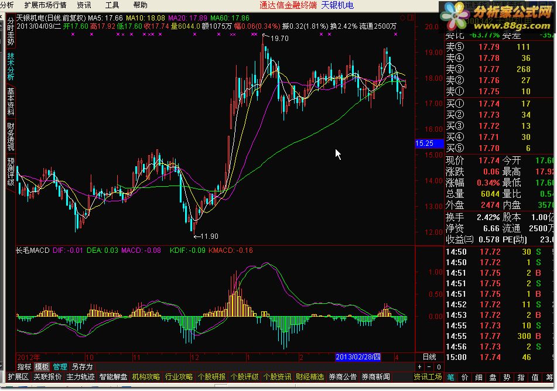This screenshot has height=391, width=557.
Task: Open the 关联报价 bottom tab
Action: [x=47, y=377]
